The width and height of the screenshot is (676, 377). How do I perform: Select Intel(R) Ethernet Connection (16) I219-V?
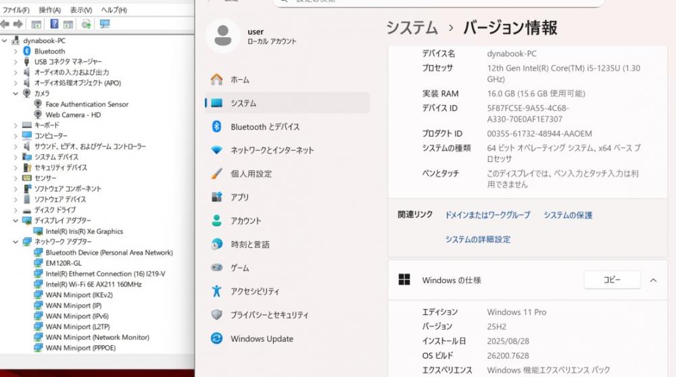pos(105,274)
